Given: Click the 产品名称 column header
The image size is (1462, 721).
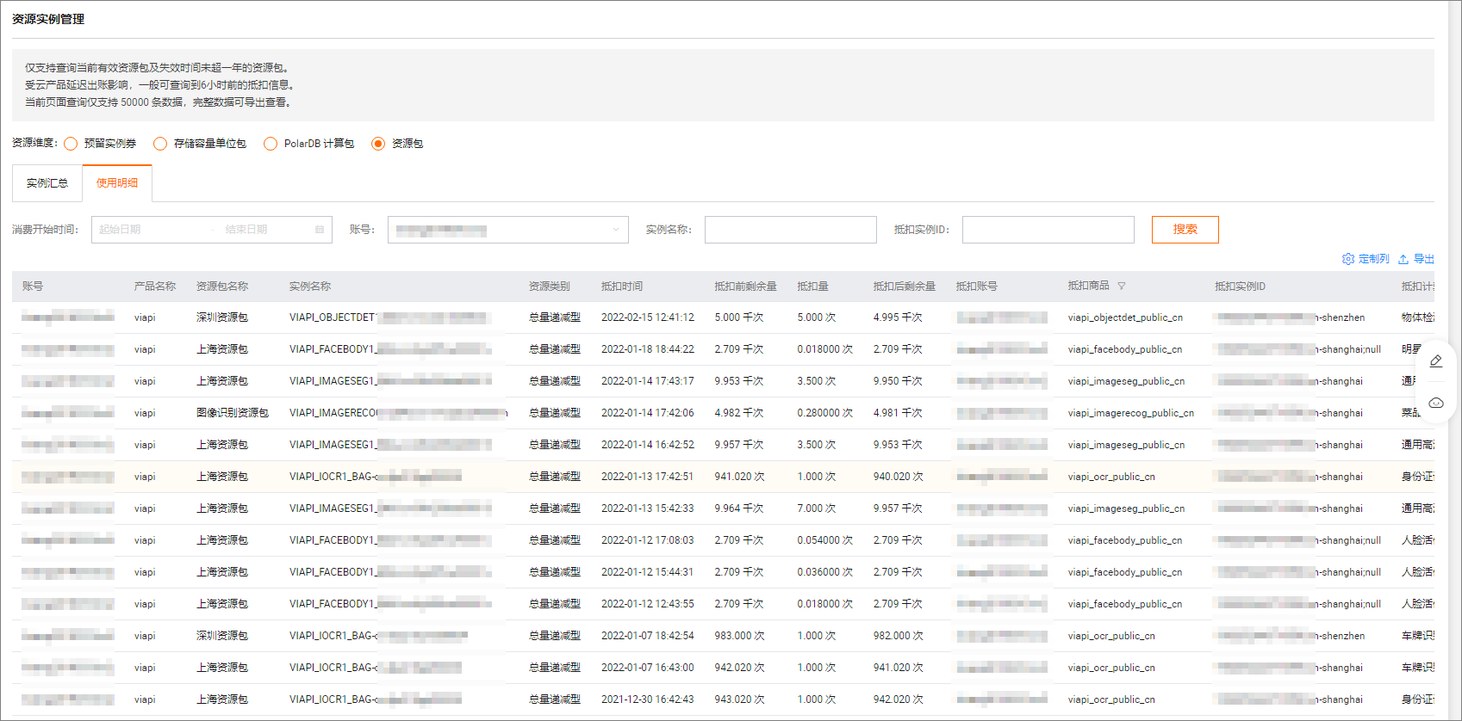Looking at the screenshot, I should [155, 287].
